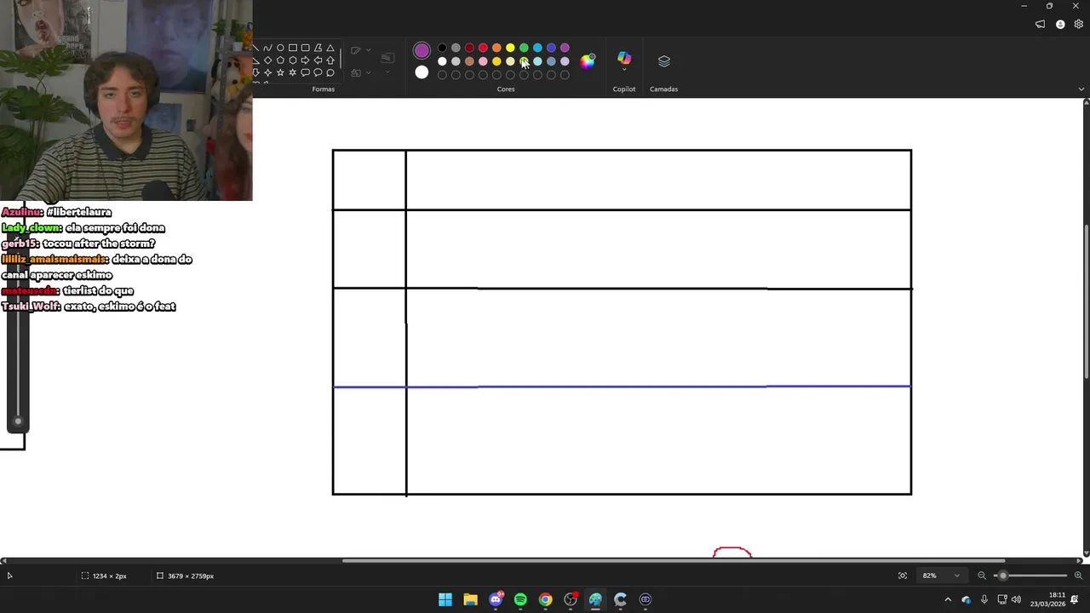1090x613 pixels.
Task: Open the account profile icon
Action: tap(1060, 25)
